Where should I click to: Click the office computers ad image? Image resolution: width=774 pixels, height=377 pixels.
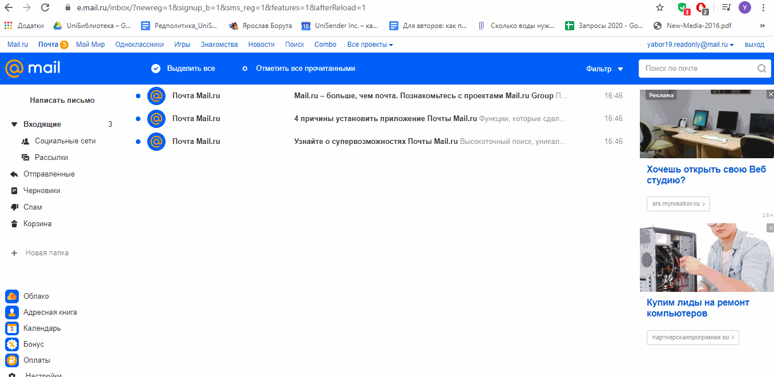click(x=707, y=125)
